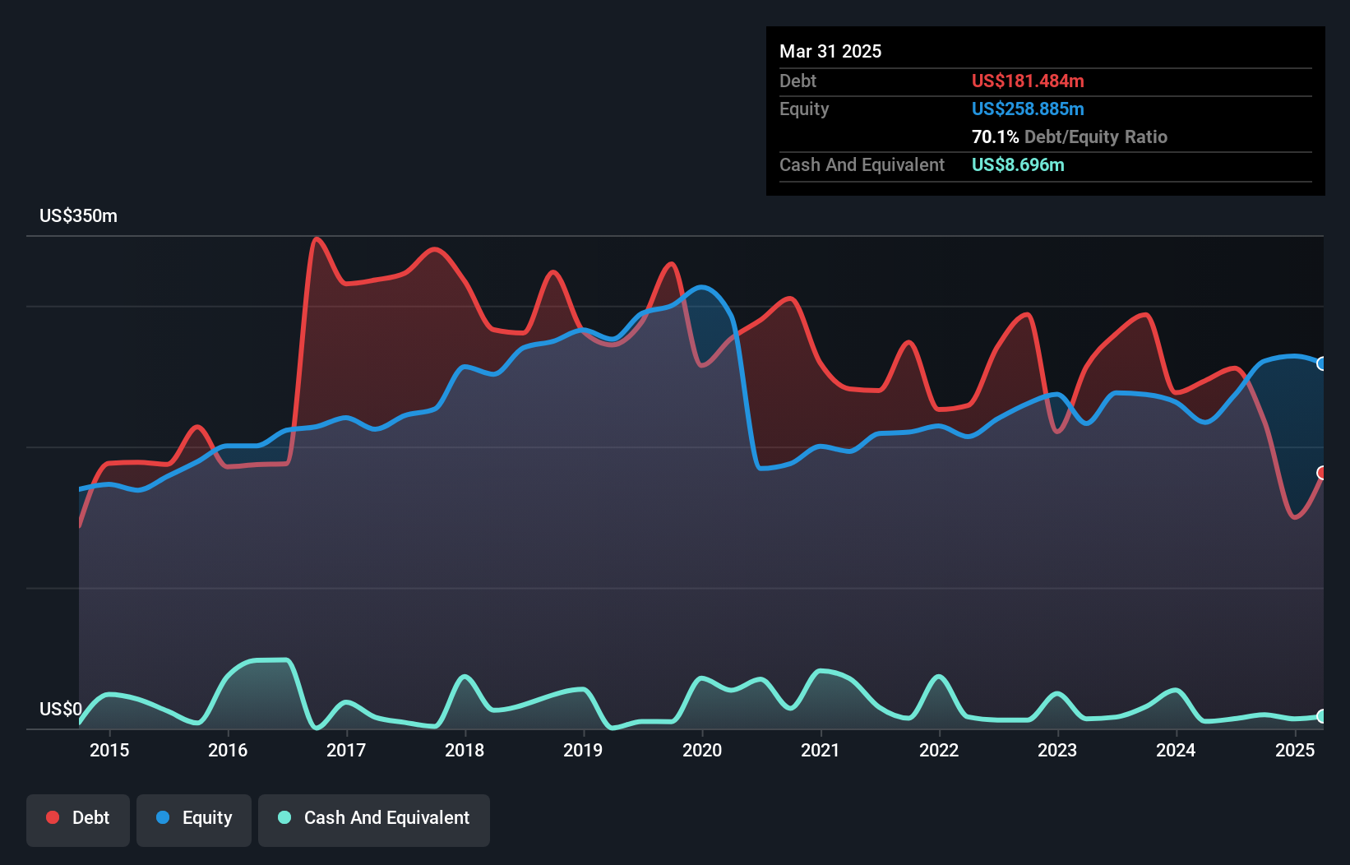Image resolution: width=1350 pixels, height=865 pixels.
Task: Toggle the Equity series in the legend
Action: click(194, 819)
